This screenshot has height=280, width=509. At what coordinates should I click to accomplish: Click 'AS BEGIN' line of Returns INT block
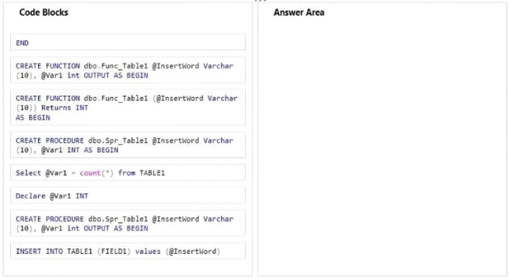33,118
